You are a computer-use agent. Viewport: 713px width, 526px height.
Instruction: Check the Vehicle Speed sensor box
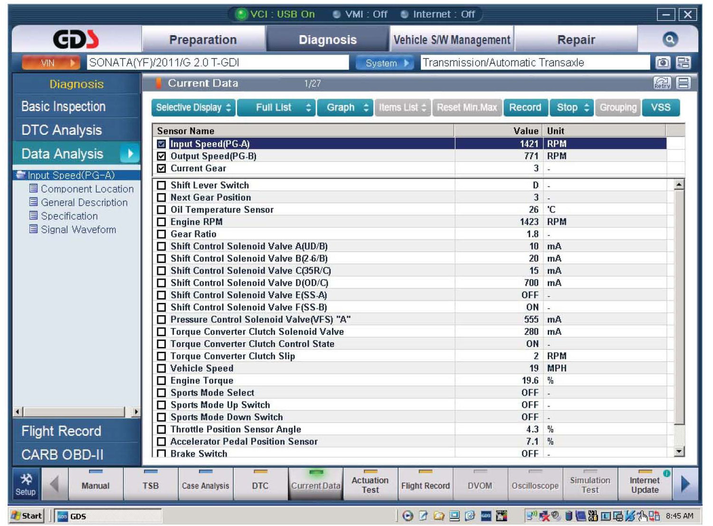click(162, 368)
